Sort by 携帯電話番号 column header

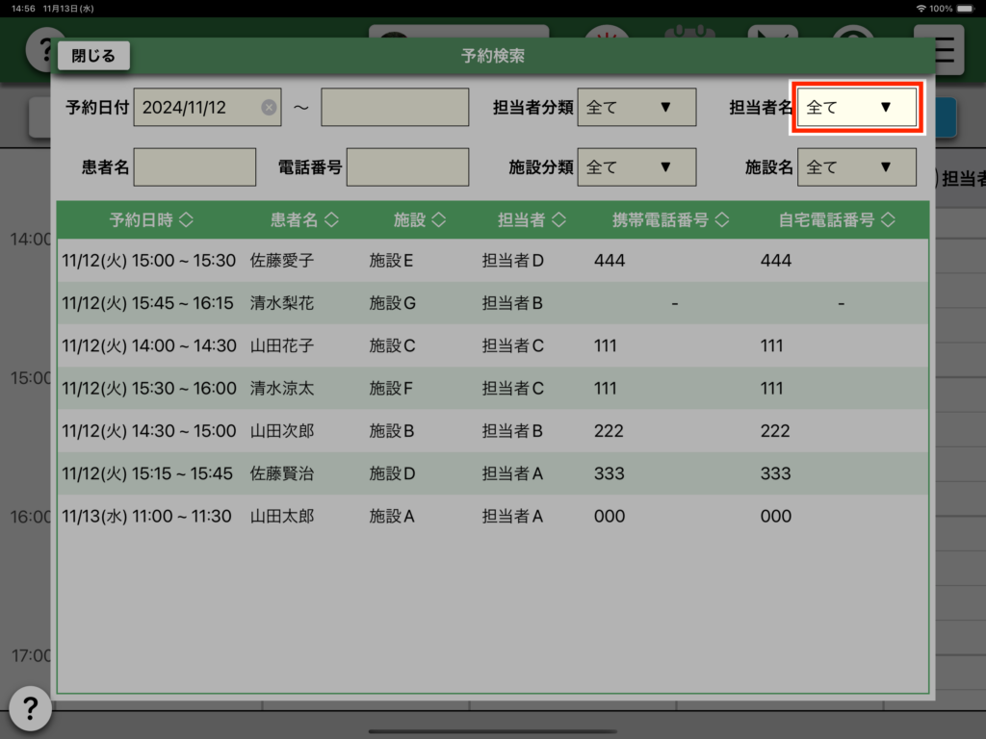[x=670, y=220]
